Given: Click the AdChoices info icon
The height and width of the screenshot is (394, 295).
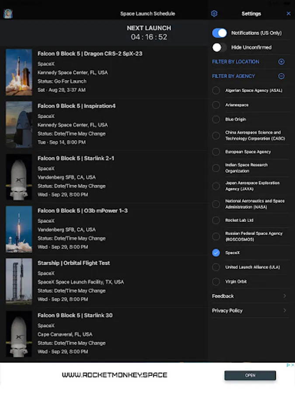Looking at the screenshot, I should coord(288,365).
